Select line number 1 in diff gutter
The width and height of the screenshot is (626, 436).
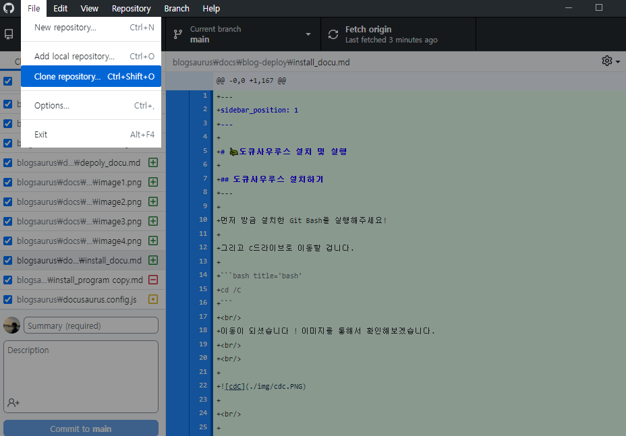tap(205, 95)
